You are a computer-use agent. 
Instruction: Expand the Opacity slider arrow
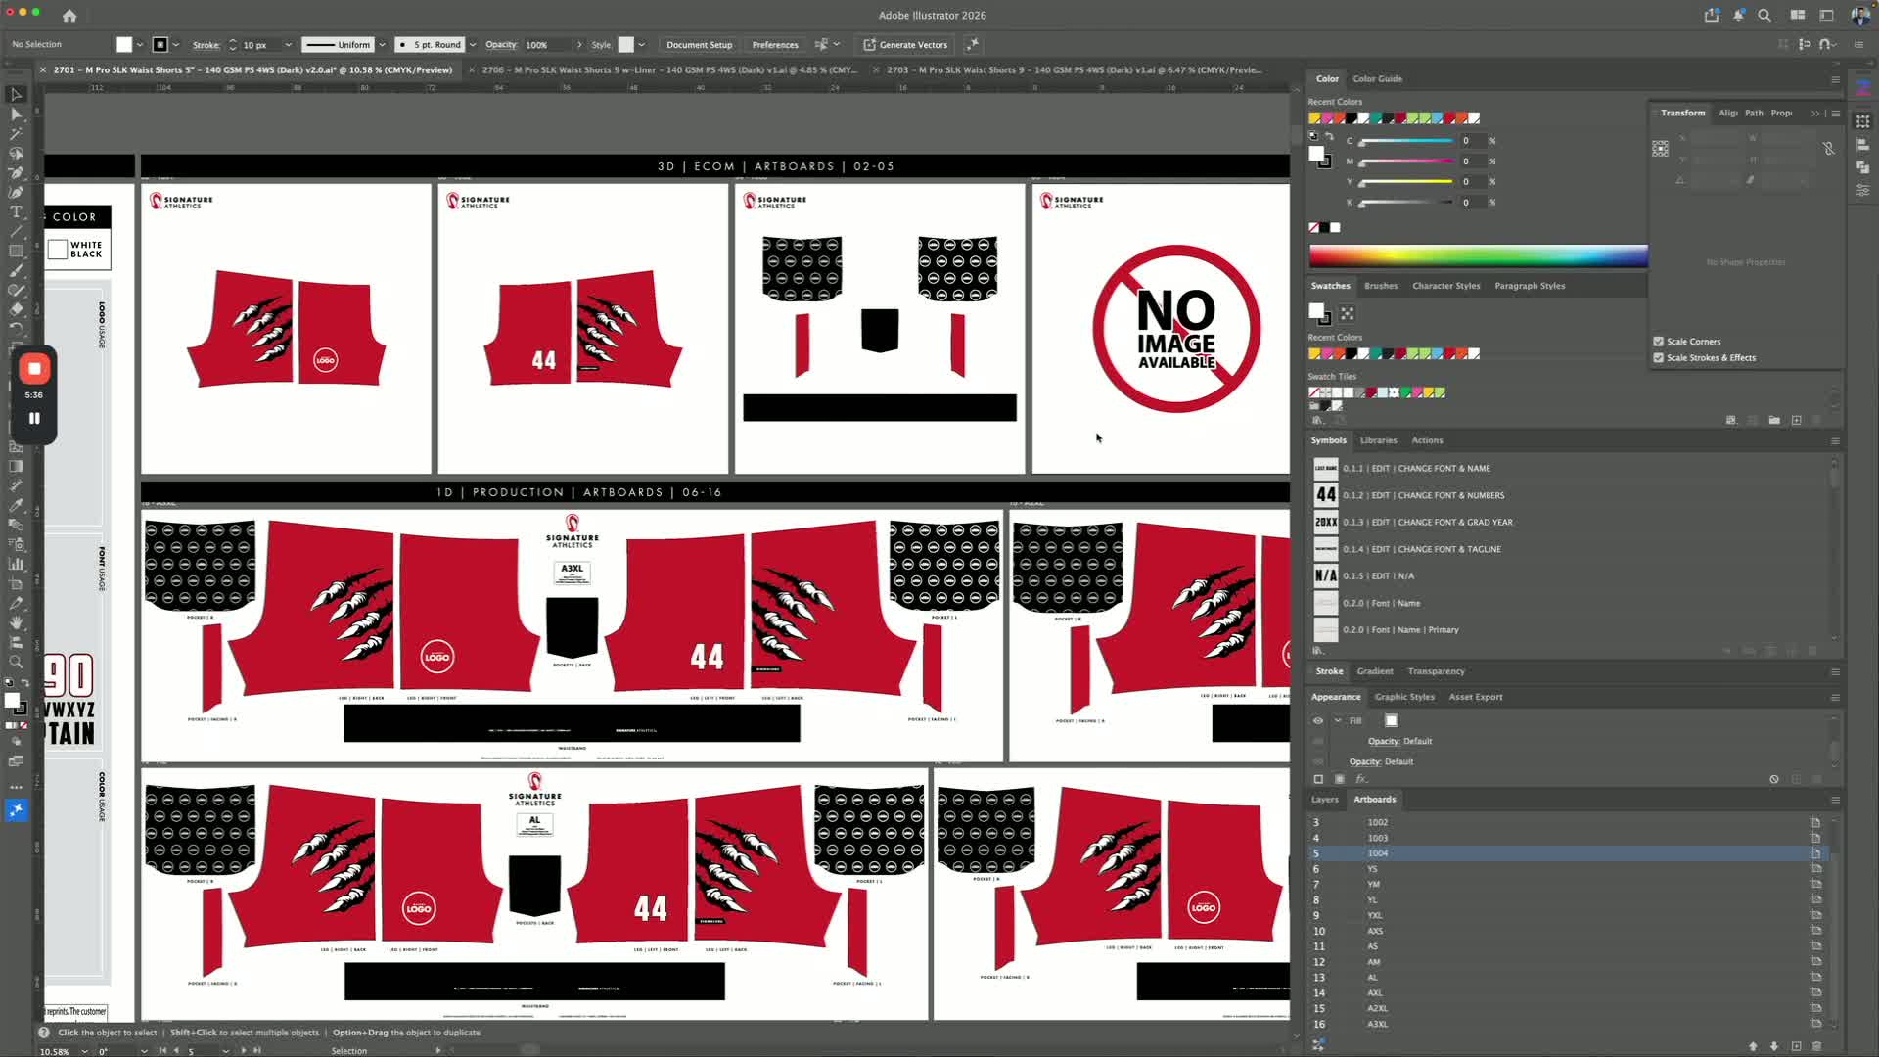[x=579, y=45]
